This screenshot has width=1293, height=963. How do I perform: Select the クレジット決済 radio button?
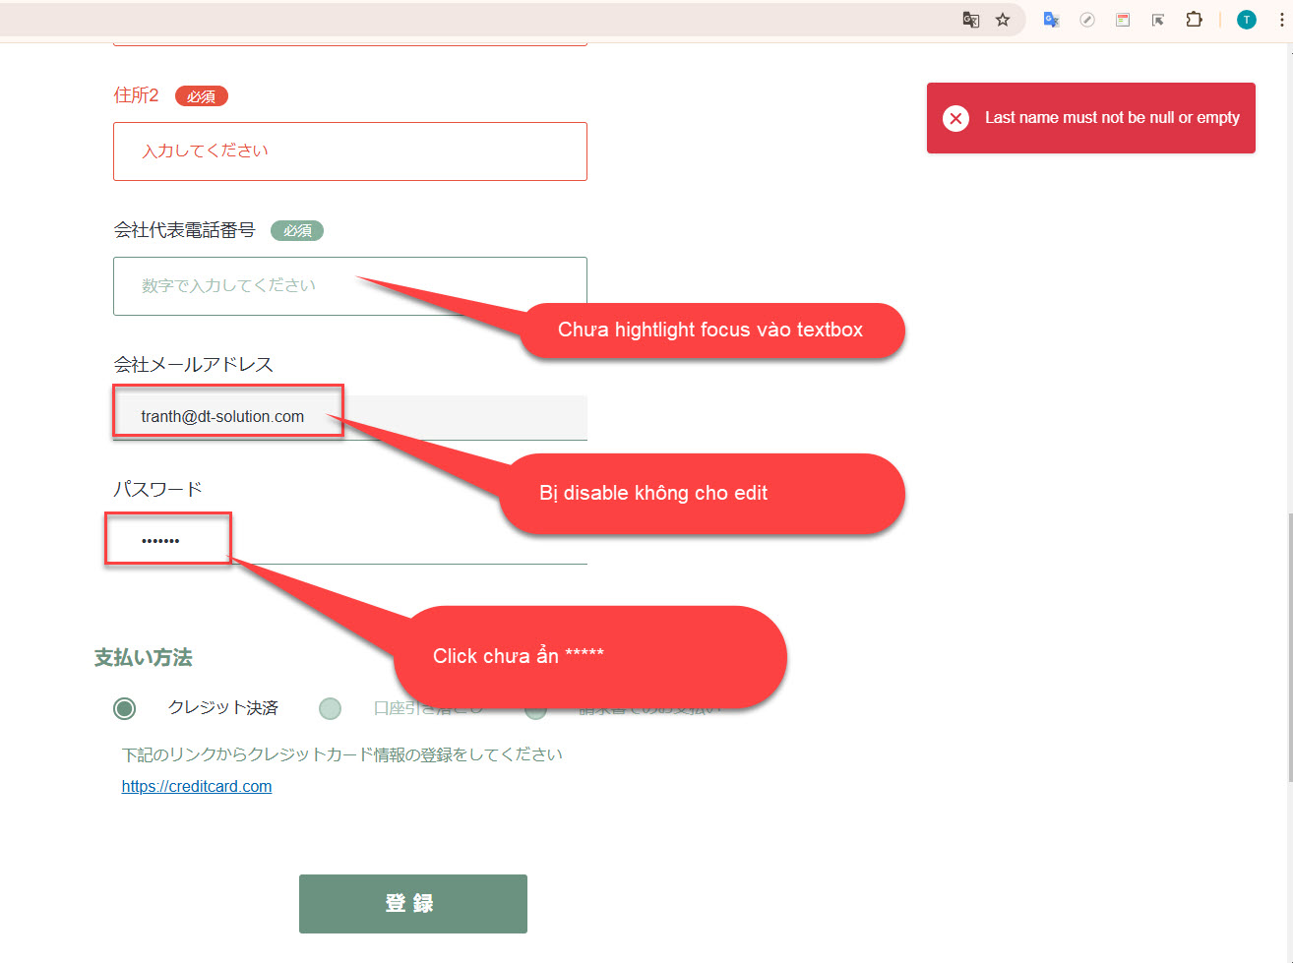pos(124,708)
